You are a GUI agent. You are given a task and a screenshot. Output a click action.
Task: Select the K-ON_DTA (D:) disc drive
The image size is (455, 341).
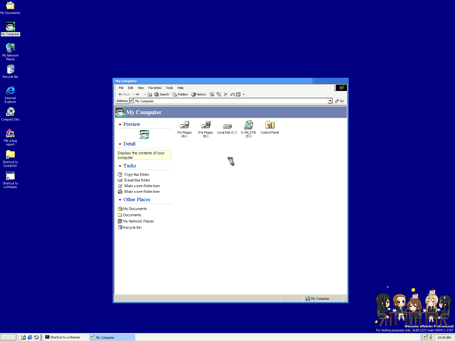248,125
